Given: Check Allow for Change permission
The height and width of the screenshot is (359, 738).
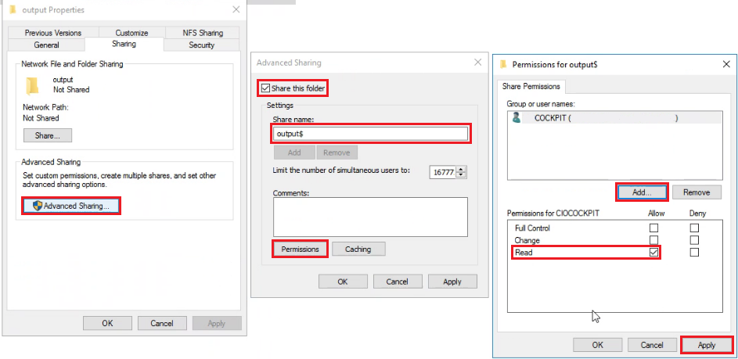Looking at the screenshot, I should coord(653,240).
